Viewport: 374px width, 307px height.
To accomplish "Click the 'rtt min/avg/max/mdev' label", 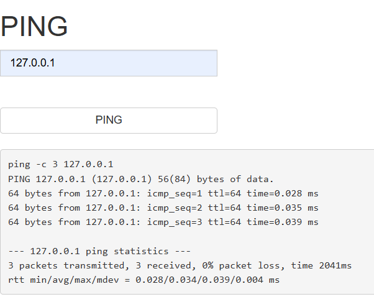I will pyautogui.click(x=63, y=280).
